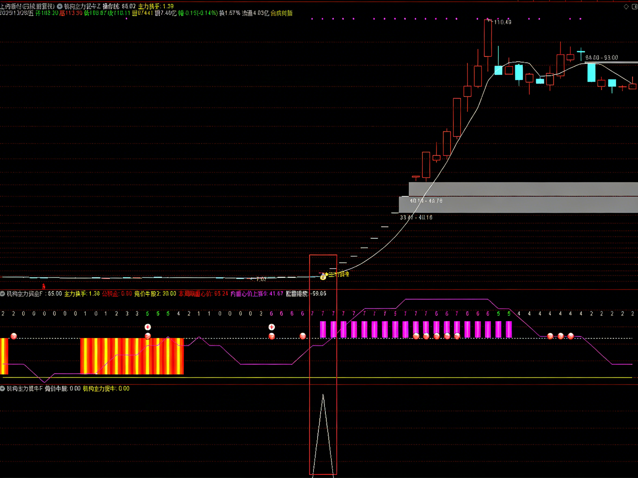638x478 pixels.
Task: Click the magenta 内重心价上涨 readout
Action: click(x=257, y=294)
